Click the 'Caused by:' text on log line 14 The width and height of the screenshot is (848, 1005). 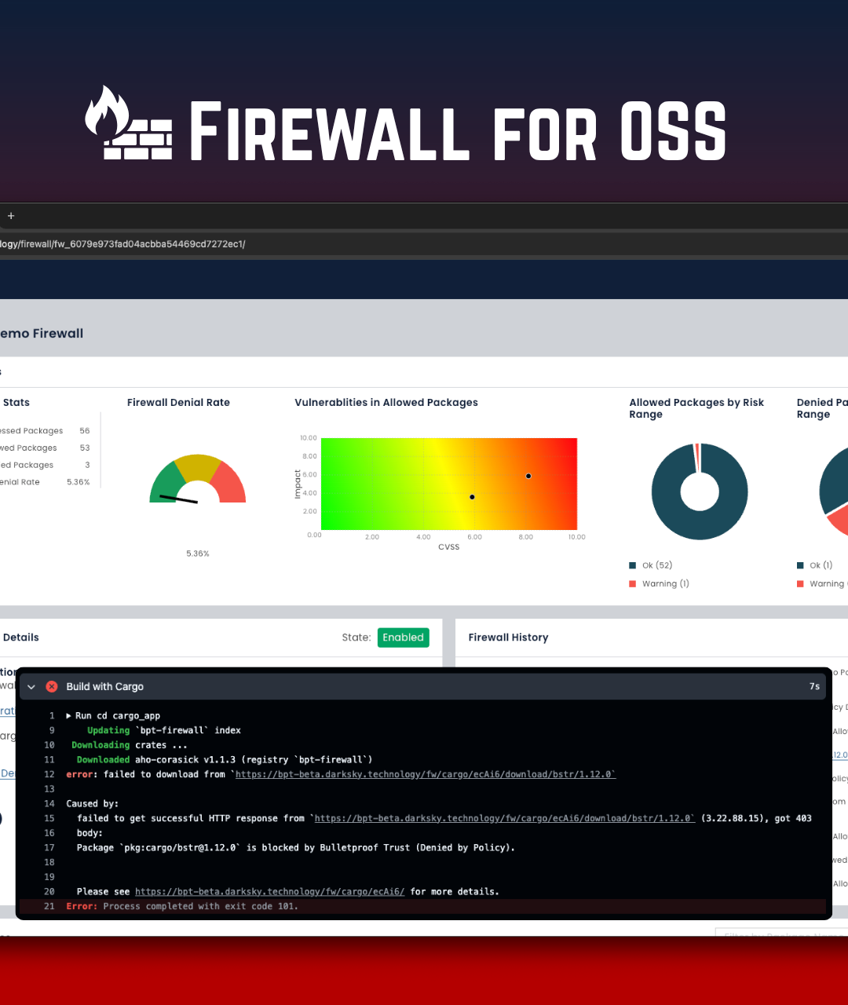[92, 804]
